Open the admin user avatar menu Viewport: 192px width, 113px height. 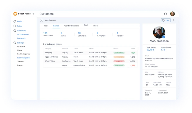pos(172,14)
